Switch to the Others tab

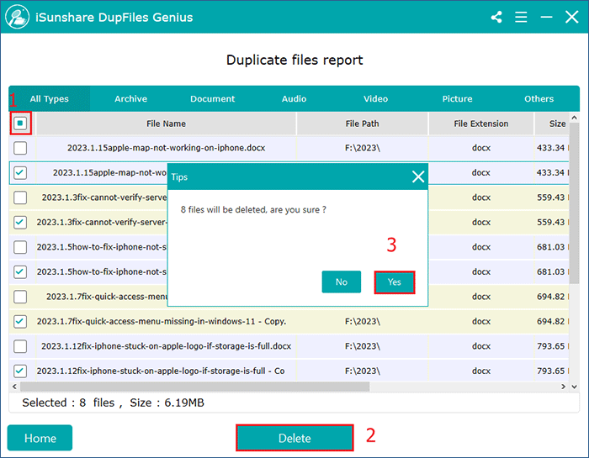(539, 98)
